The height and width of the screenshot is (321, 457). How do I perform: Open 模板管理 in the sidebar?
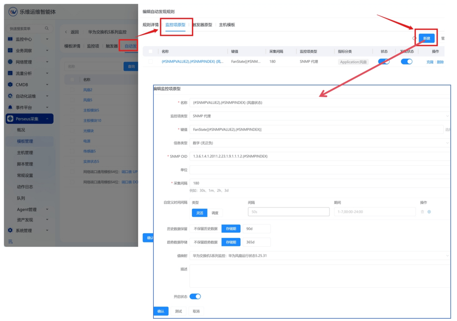[x=25, y=141]
